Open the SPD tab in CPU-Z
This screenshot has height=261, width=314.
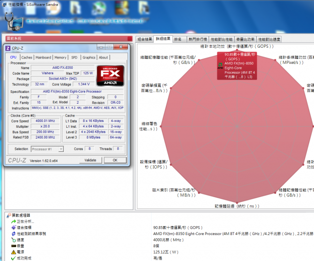tap(74, 58)
